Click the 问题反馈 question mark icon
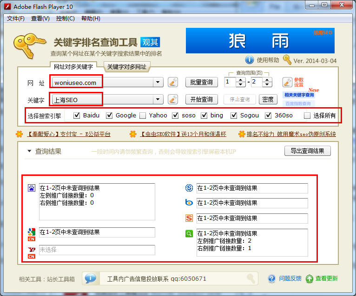This screenshot has width=356, height=296. point(272,278)
